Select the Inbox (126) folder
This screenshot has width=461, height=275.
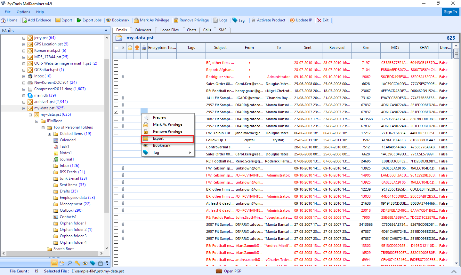tap(69, 166)
